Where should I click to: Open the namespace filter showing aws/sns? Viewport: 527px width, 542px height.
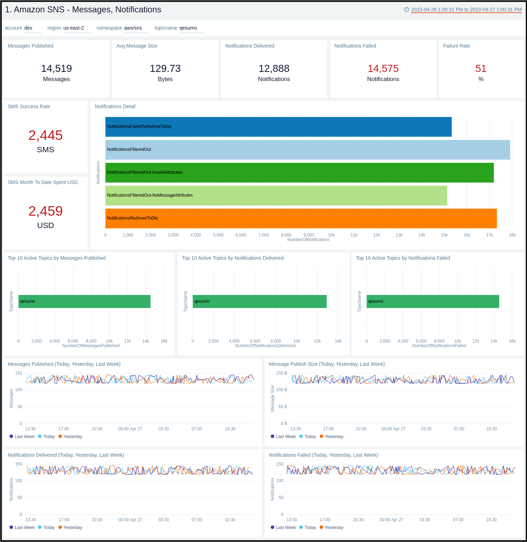click(133, 28)
